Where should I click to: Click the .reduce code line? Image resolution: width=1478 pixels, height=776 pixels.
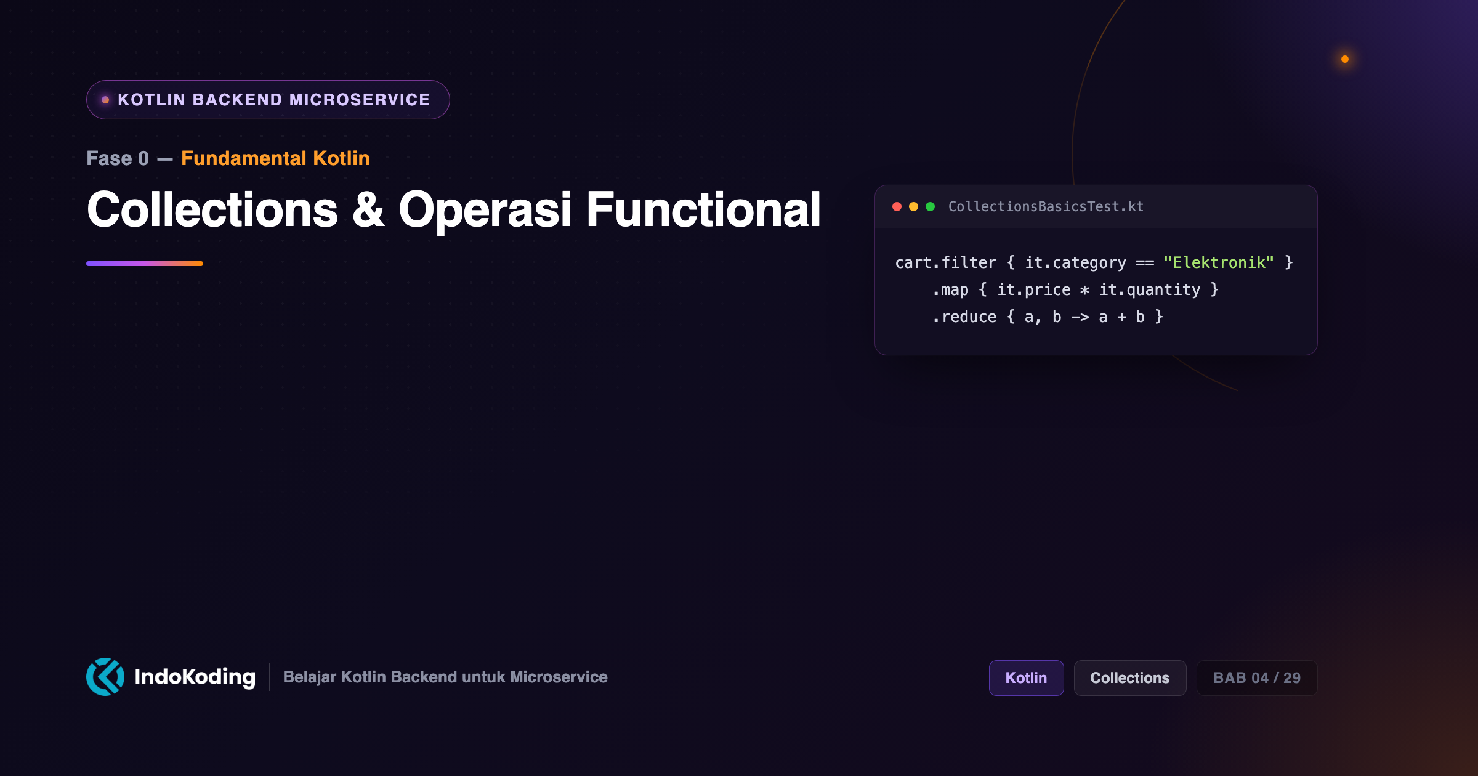pos(1048,317)
